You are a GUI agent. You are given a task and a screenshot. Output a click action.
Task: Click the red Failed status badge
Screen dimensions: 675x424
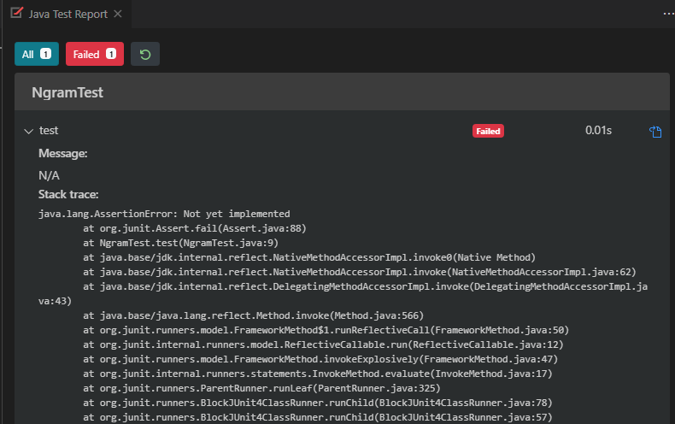pos(488,131)
